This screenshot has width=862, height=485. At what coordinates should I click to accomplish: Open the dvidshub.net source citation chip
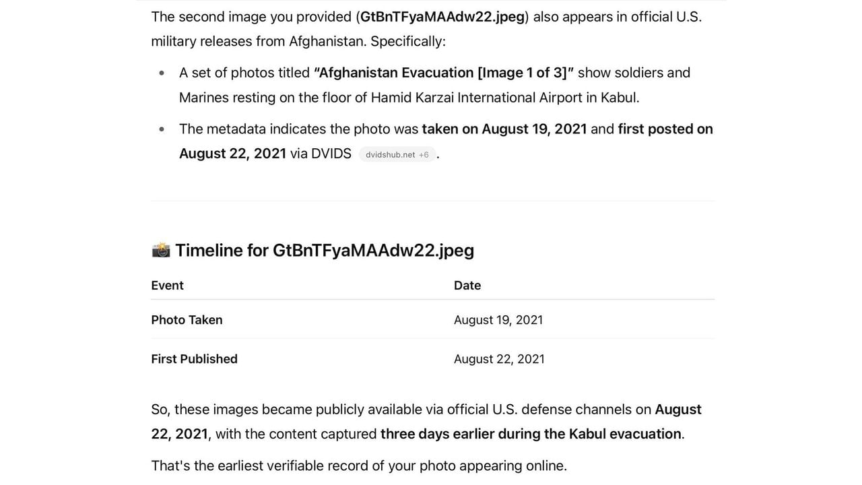point(397,154)
